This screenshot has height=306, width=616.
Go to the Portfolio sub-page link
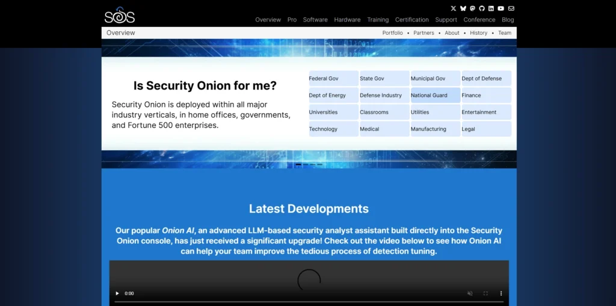(392, 33)
